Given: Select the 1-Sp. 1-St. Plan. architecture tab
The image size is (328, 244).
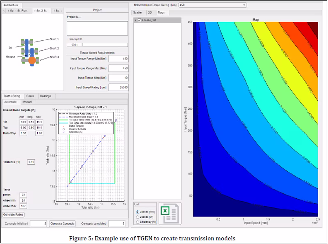Looking at the screenshot, I should (18, 10).
